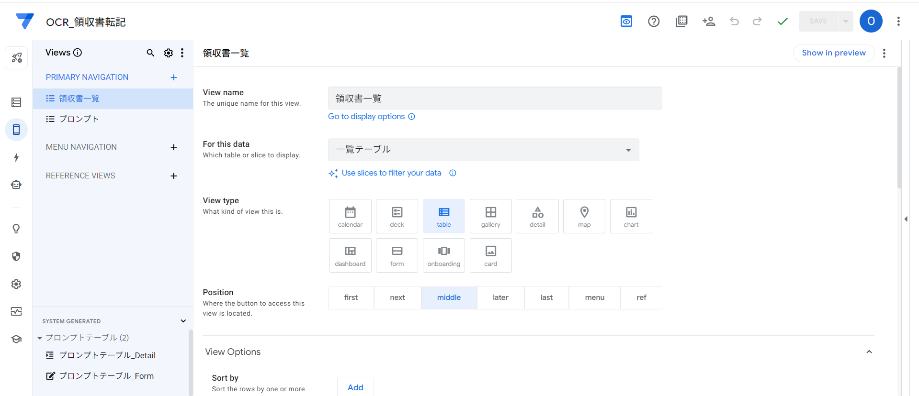Select the deck view type

point(397,216)
